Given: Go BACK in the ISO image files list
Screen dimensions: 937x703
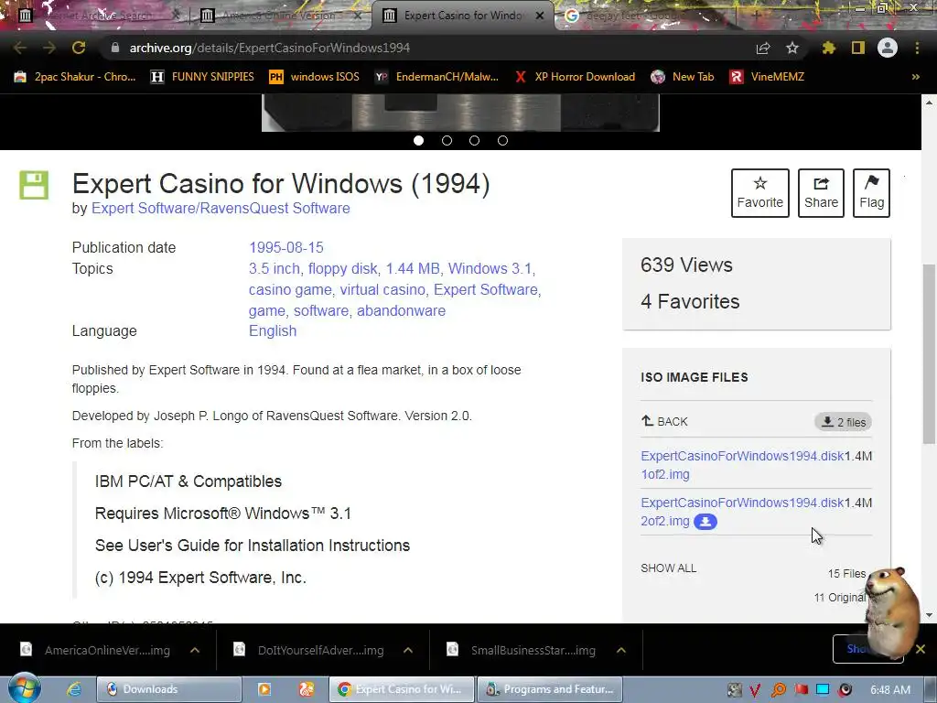Looking at the screenshot, I should coord(664,421).
